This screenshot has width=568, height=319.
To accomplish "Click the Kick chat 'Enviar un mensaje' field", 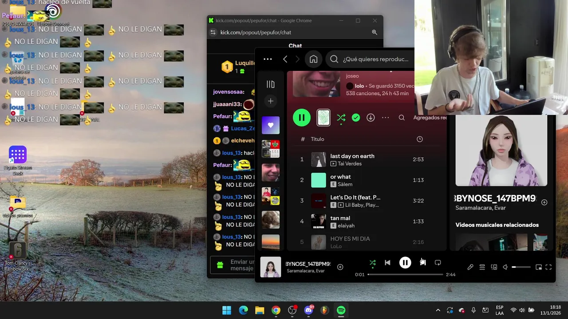I will 242,265.
